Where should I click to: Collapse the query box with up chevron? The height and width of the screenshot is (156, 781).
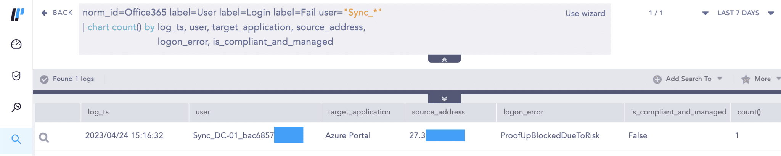point(444,59)
